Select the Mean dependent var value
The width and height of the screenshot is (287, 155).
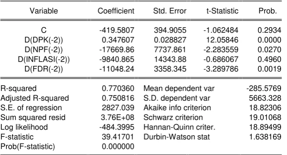[x=264, y=88]
